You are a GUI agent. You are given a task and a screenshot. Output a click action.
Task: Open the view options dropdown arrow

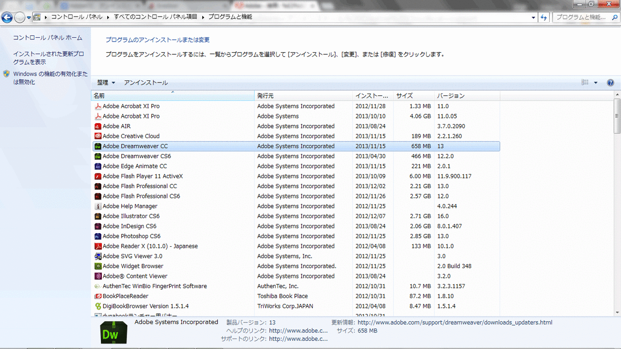[x=596, y=83]
